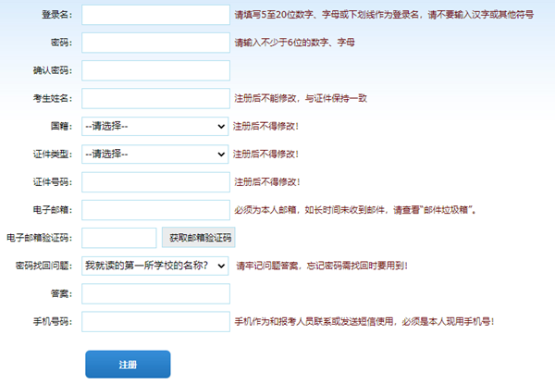Click the 电子邮箱验证码 label text
Screen dimensions: 555x384
[41, 239]
